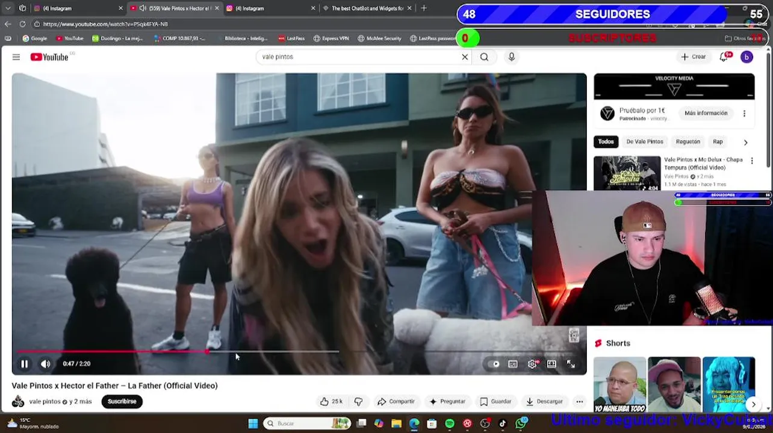
Task: Open the account avatar menu
Action: (x=747, y=57)
